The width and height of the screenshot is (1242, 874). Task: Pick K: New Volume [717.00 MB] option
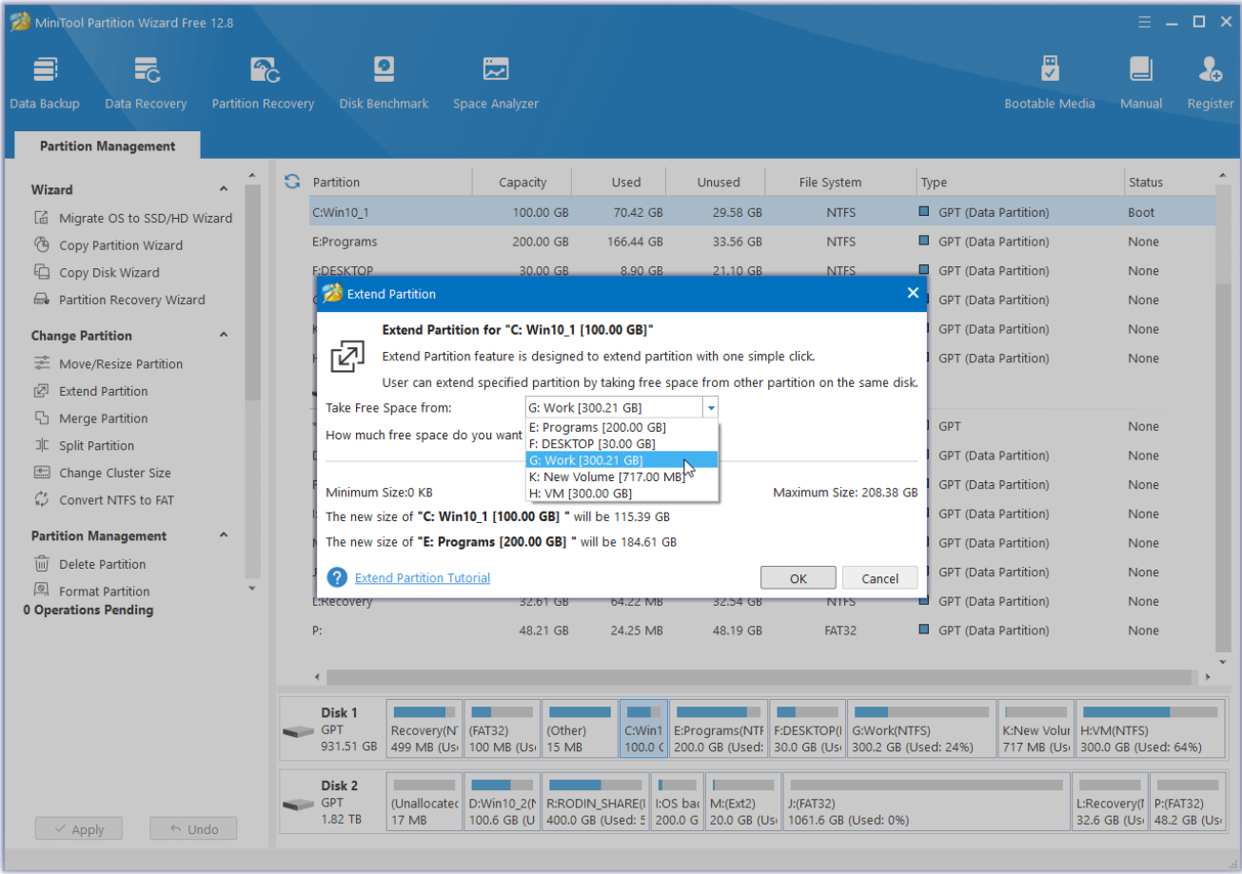pos(622,476)
